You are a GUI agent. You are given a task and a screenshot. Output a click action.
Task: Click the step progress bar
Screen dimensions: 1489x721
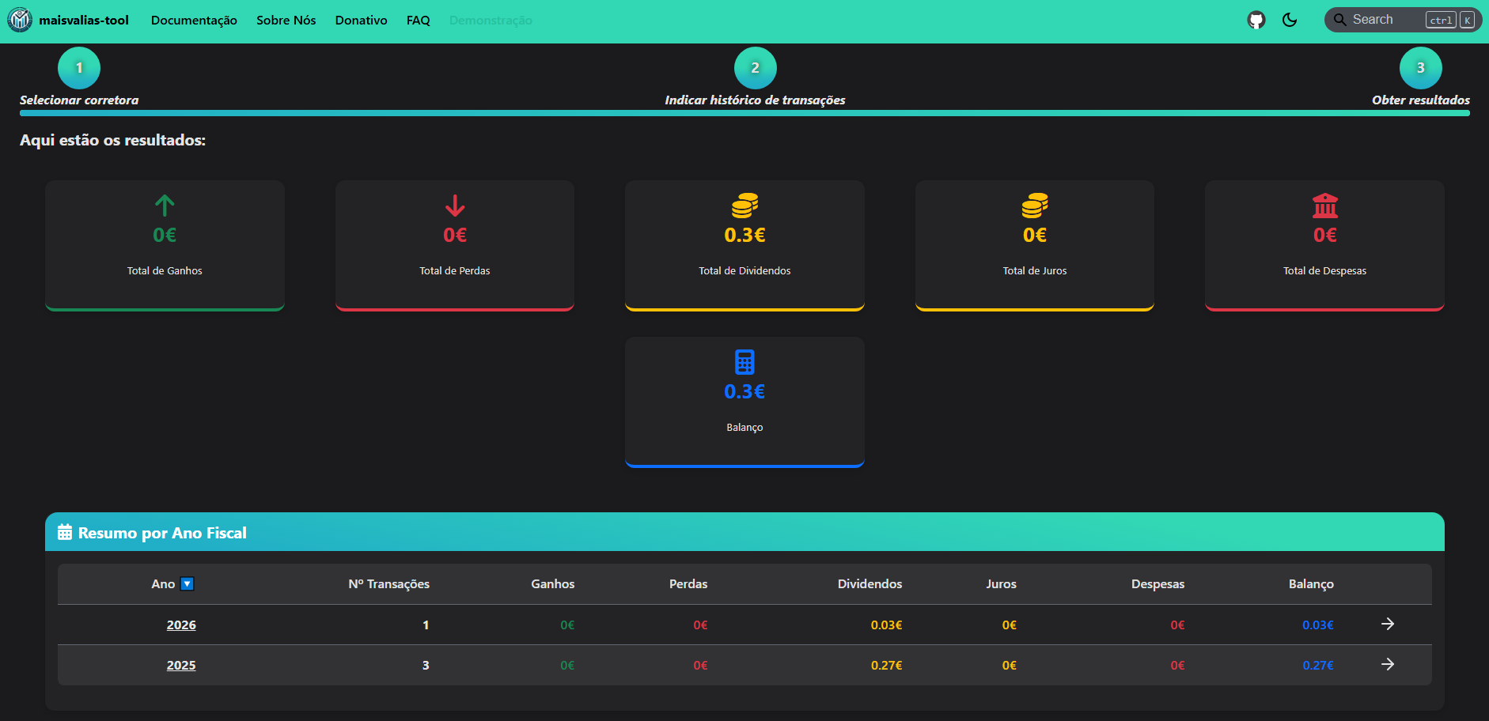click(744, 113)
